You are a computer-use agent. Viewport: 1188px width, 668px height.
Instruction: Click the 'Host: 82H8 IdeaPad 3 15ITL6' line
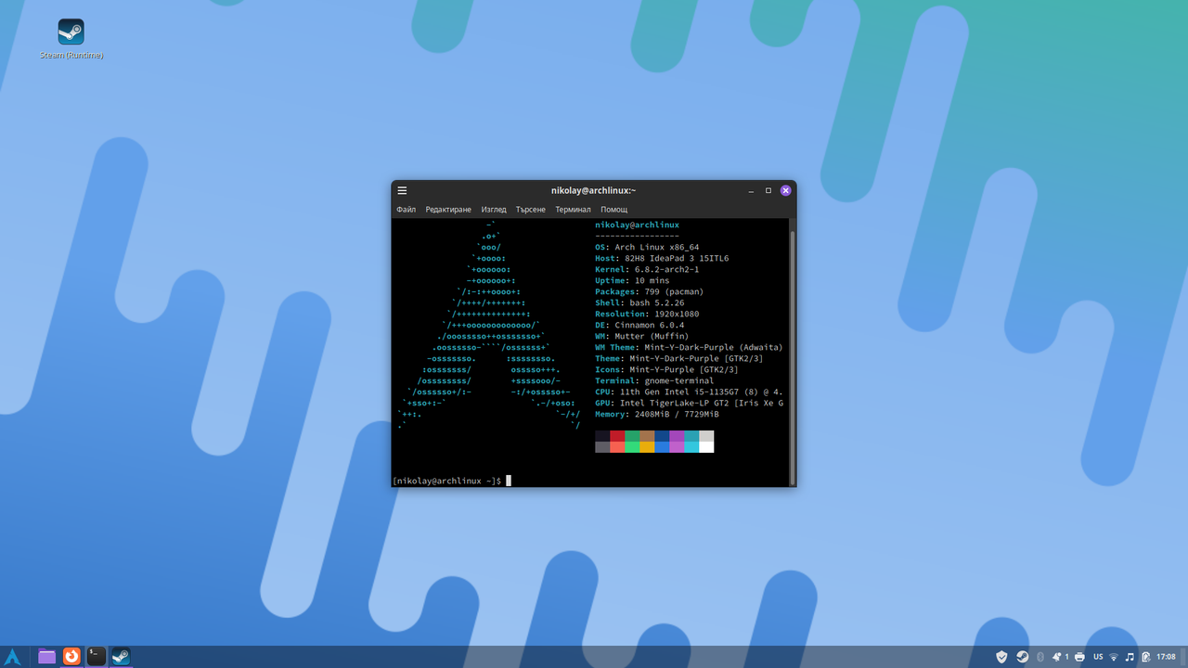pyautogui.click(x=662, y=258)
